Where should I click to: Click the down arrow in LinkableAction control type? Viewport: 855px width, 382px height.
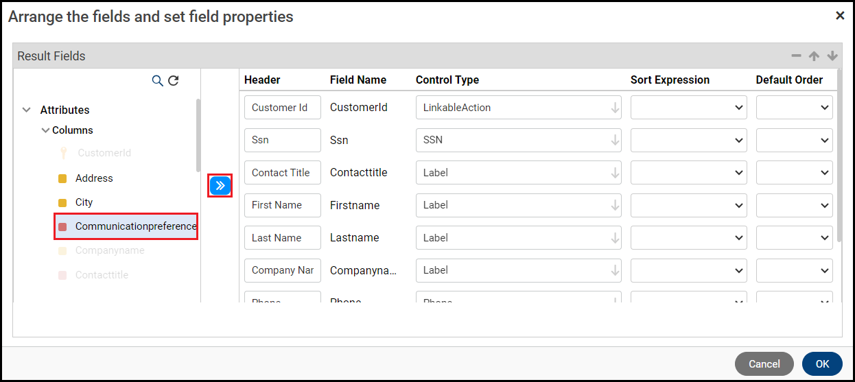(x=615, y=108)
